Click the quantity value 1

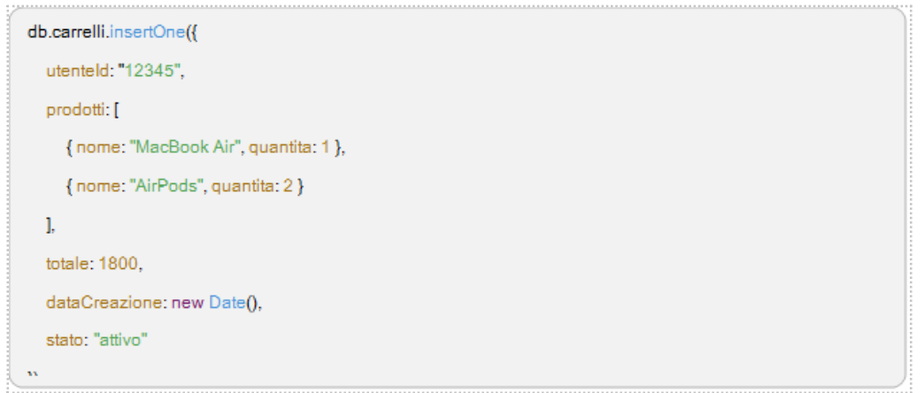326,149
